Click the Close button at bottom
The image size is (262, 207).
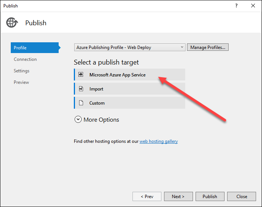[x=242, y=197]
